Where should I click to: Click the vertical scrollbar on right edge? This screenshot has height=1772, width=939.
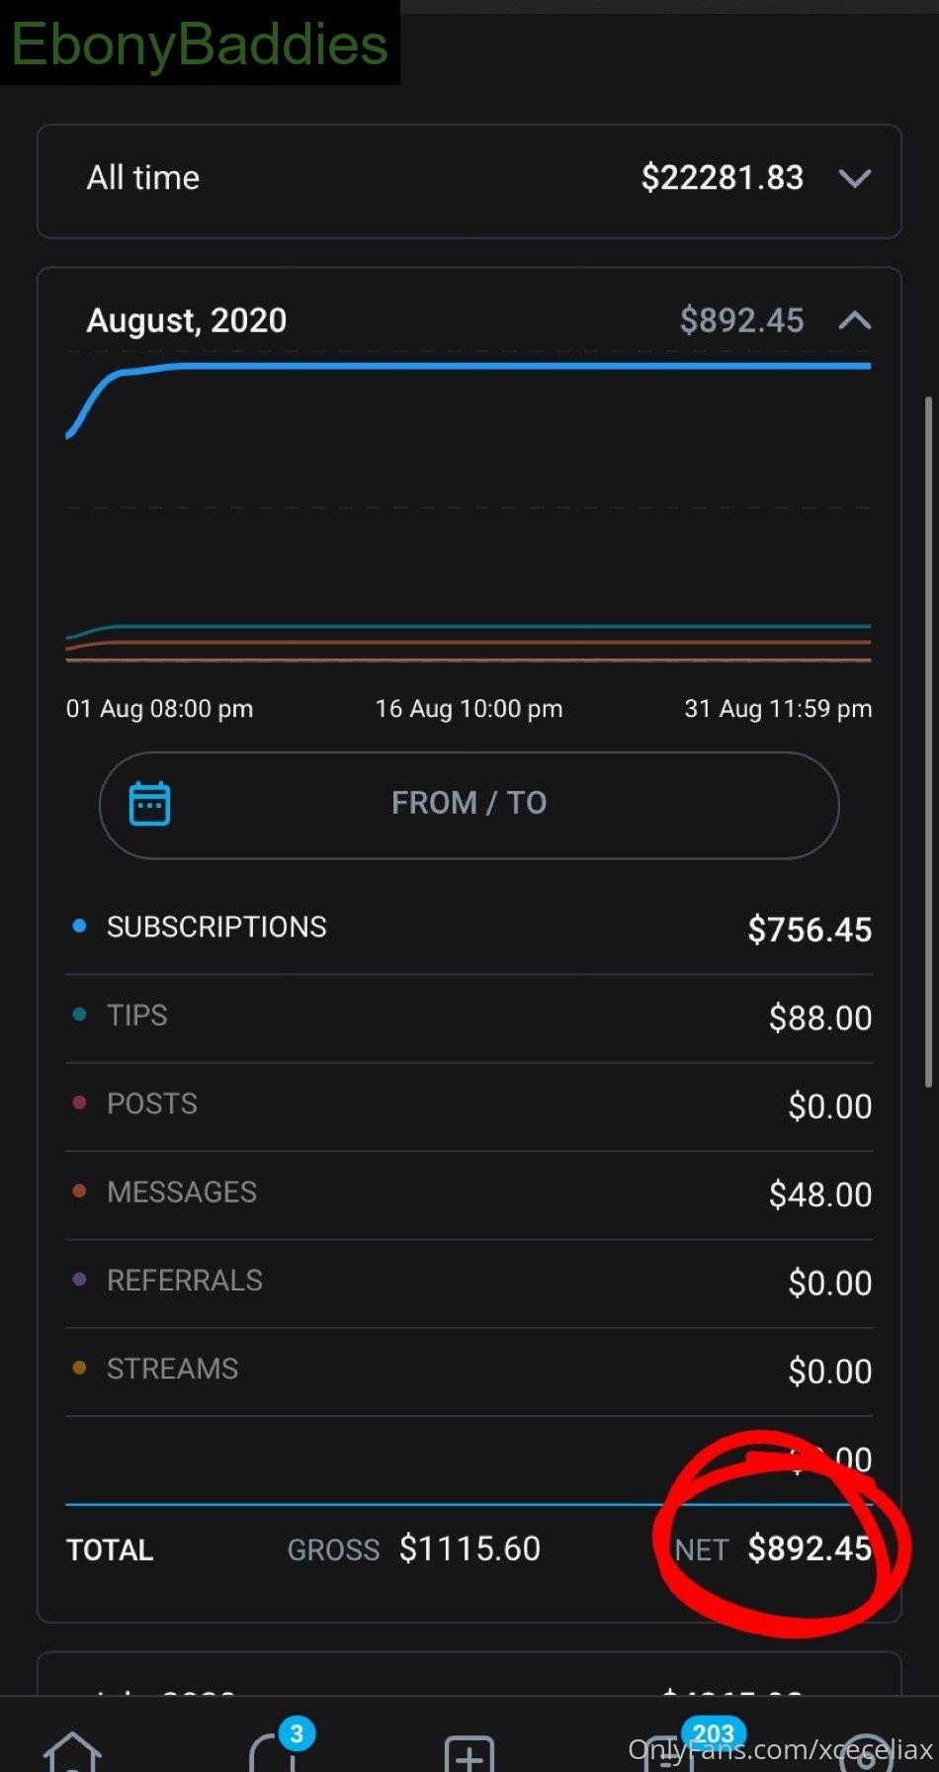click(928, 742)
